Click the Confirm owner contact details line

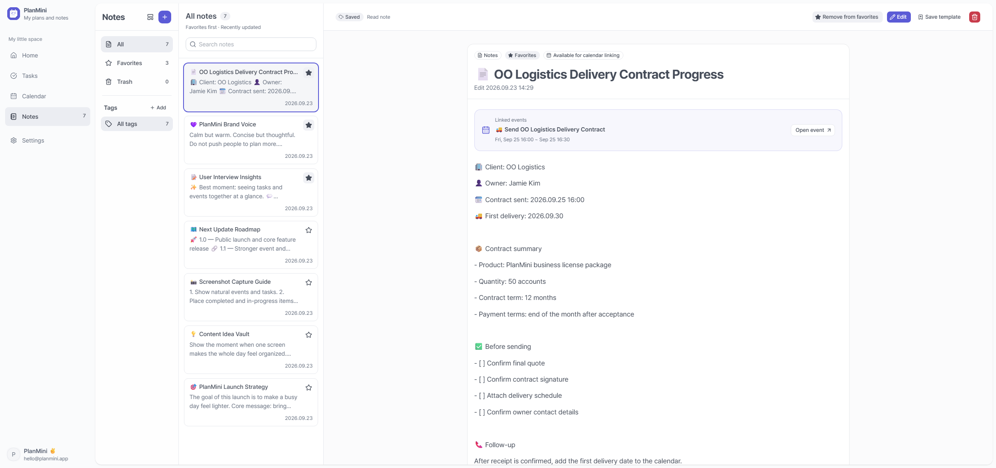(x=526, y=412)
